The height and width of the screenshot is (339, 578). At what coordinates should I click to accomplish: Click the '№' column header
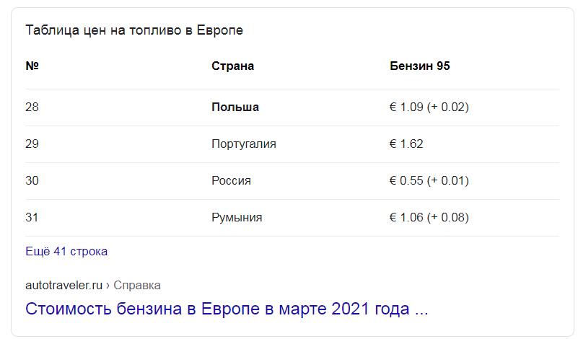(32, 66)
